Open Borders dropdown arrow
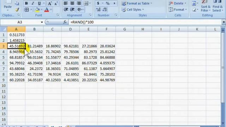The image size is (226, 127). pos(31,10)
